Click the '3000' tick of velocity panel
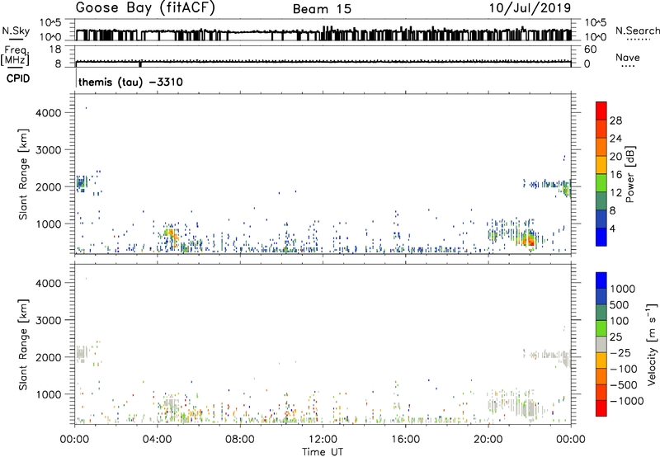The width and height of the screenshot is (660, 457). click(49, 320)
